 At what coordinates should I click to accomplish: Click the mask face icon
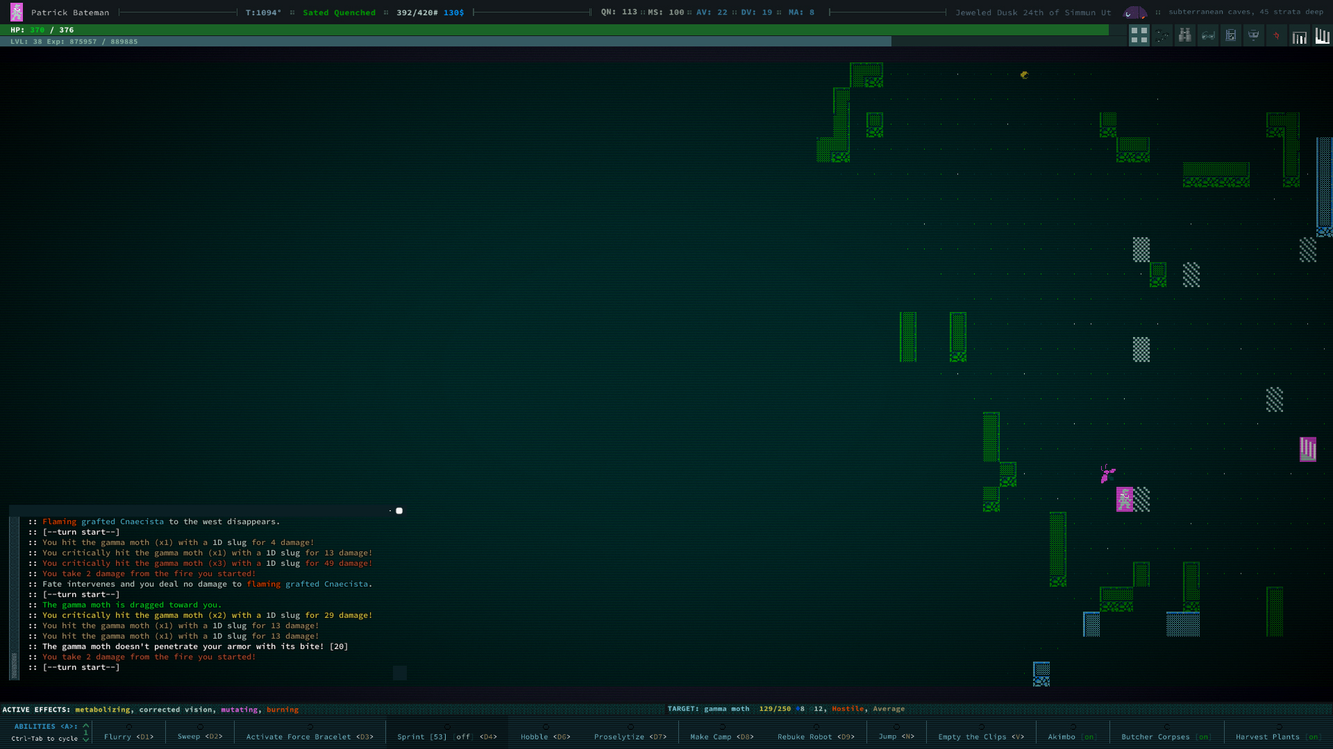pos(1253,35)
